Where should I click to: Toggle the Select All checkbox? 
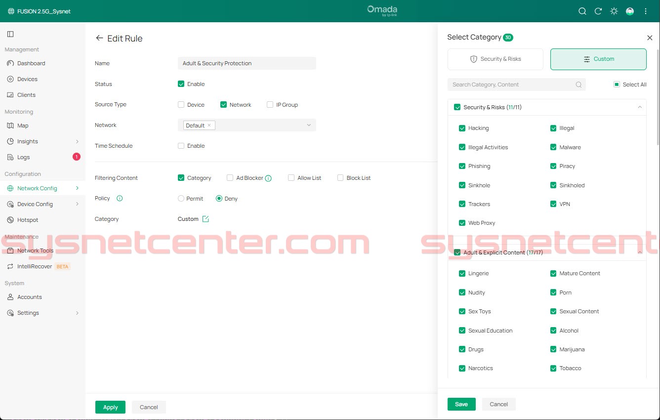click(x=617, y=84)
